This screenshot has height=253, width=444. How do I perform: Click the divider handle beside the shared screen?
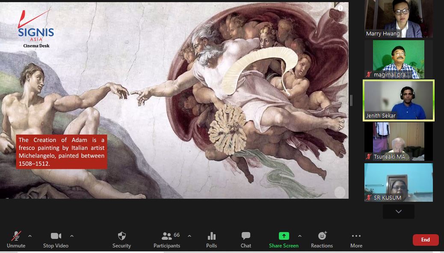351,100
